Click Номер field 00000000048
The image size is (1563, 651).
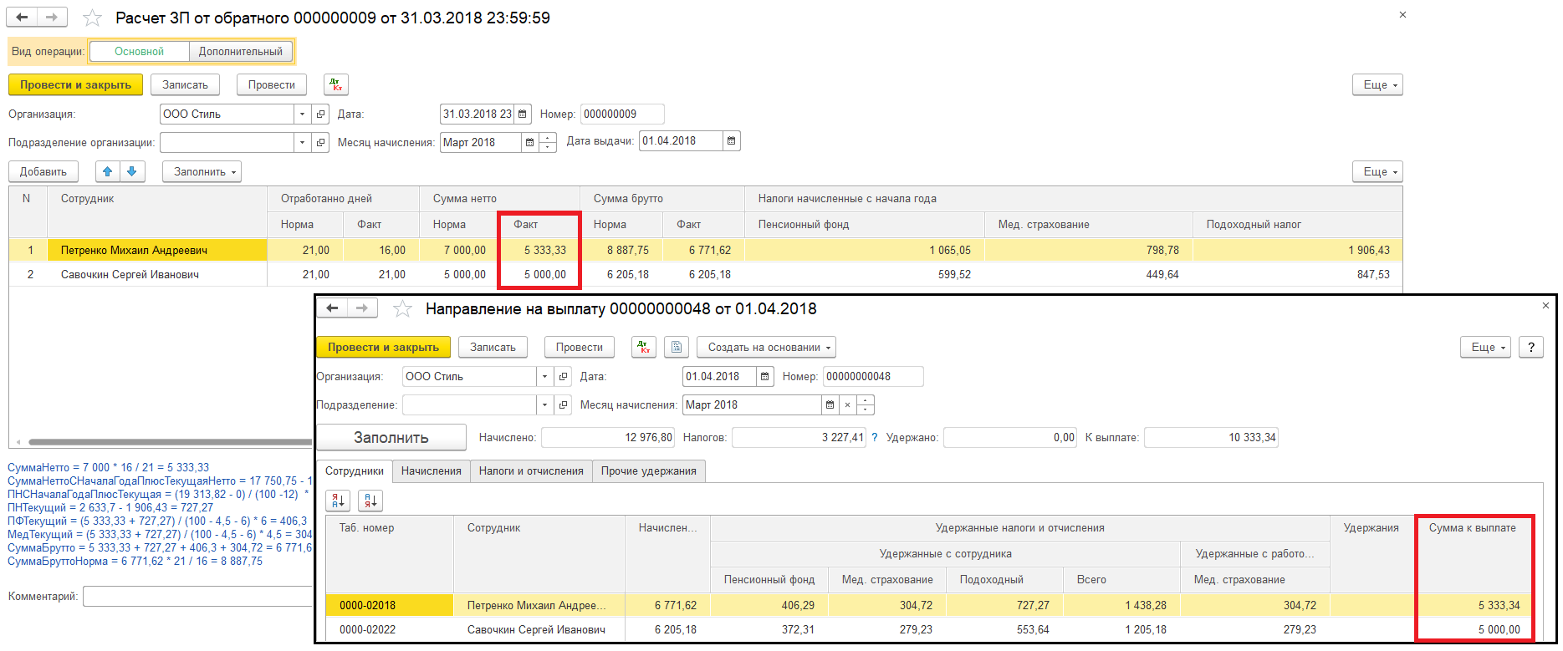(873, 376)
